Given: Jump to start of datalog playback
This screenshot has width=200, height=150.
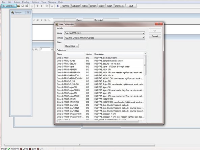Looking at the screenshot, I should [34, 20].
